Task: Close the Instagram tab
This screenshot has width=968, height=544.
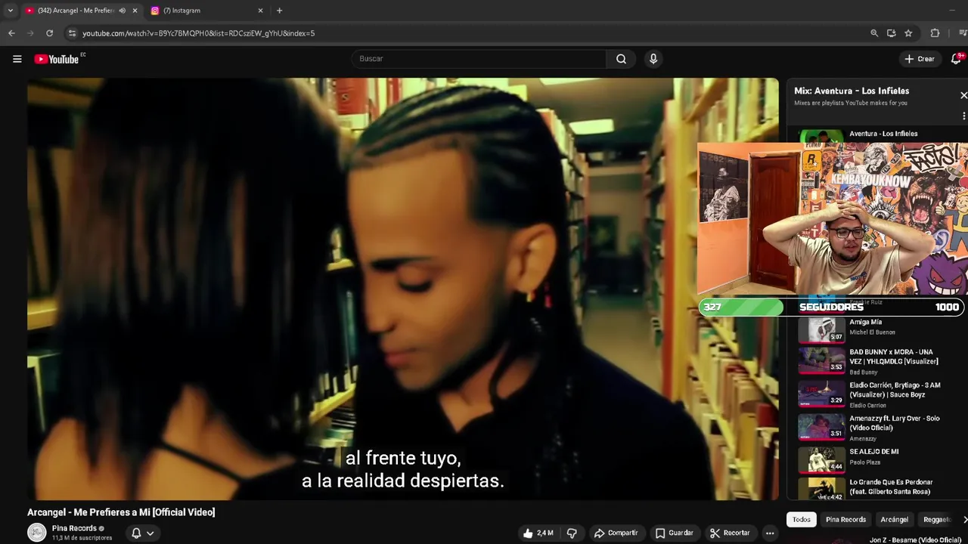Action: (260, 11)
